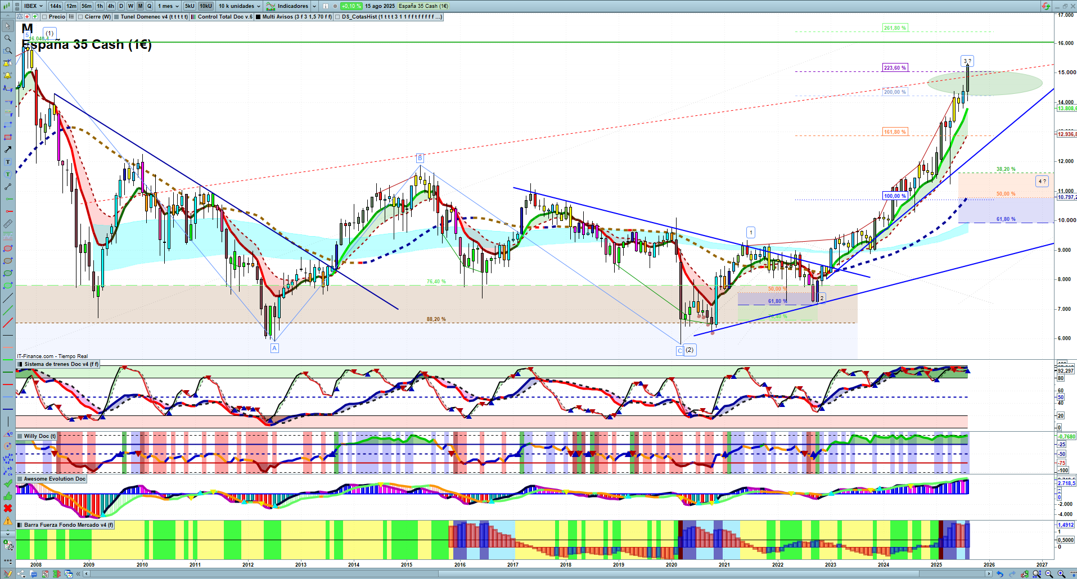Select the red filled rectangle tool

[x=8, y=137]
